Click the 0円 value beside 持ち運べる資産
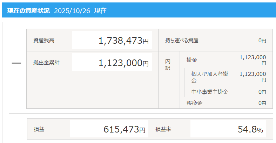The image size is (276, 143). tap(262, 41)
